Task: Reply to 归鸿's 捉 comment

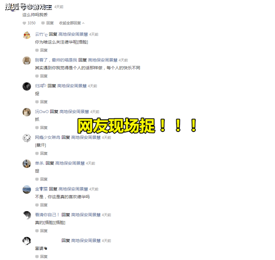Action: coord(41,102)
